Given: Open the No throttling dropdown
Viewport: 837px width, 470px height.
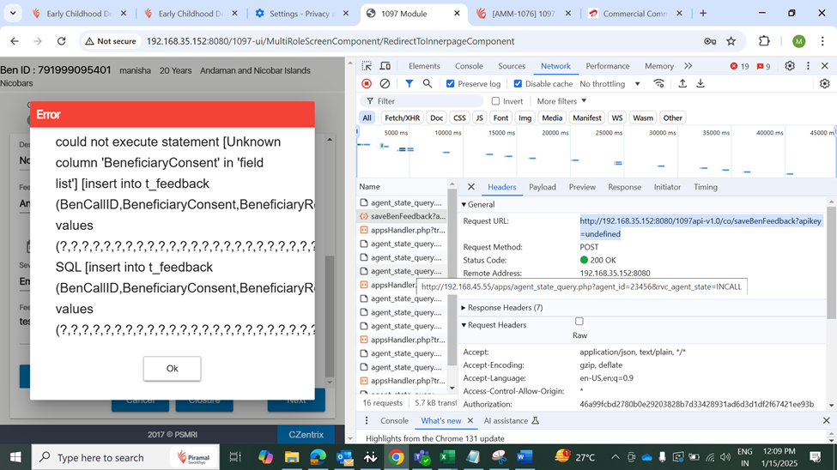Looking at the screenshot, I should pyautogui.click(x=610, y=84).
